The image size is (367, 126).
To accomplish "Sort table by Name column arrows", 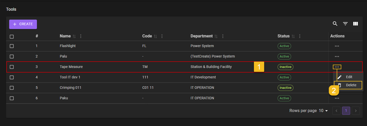I will [x=74, y=36].
